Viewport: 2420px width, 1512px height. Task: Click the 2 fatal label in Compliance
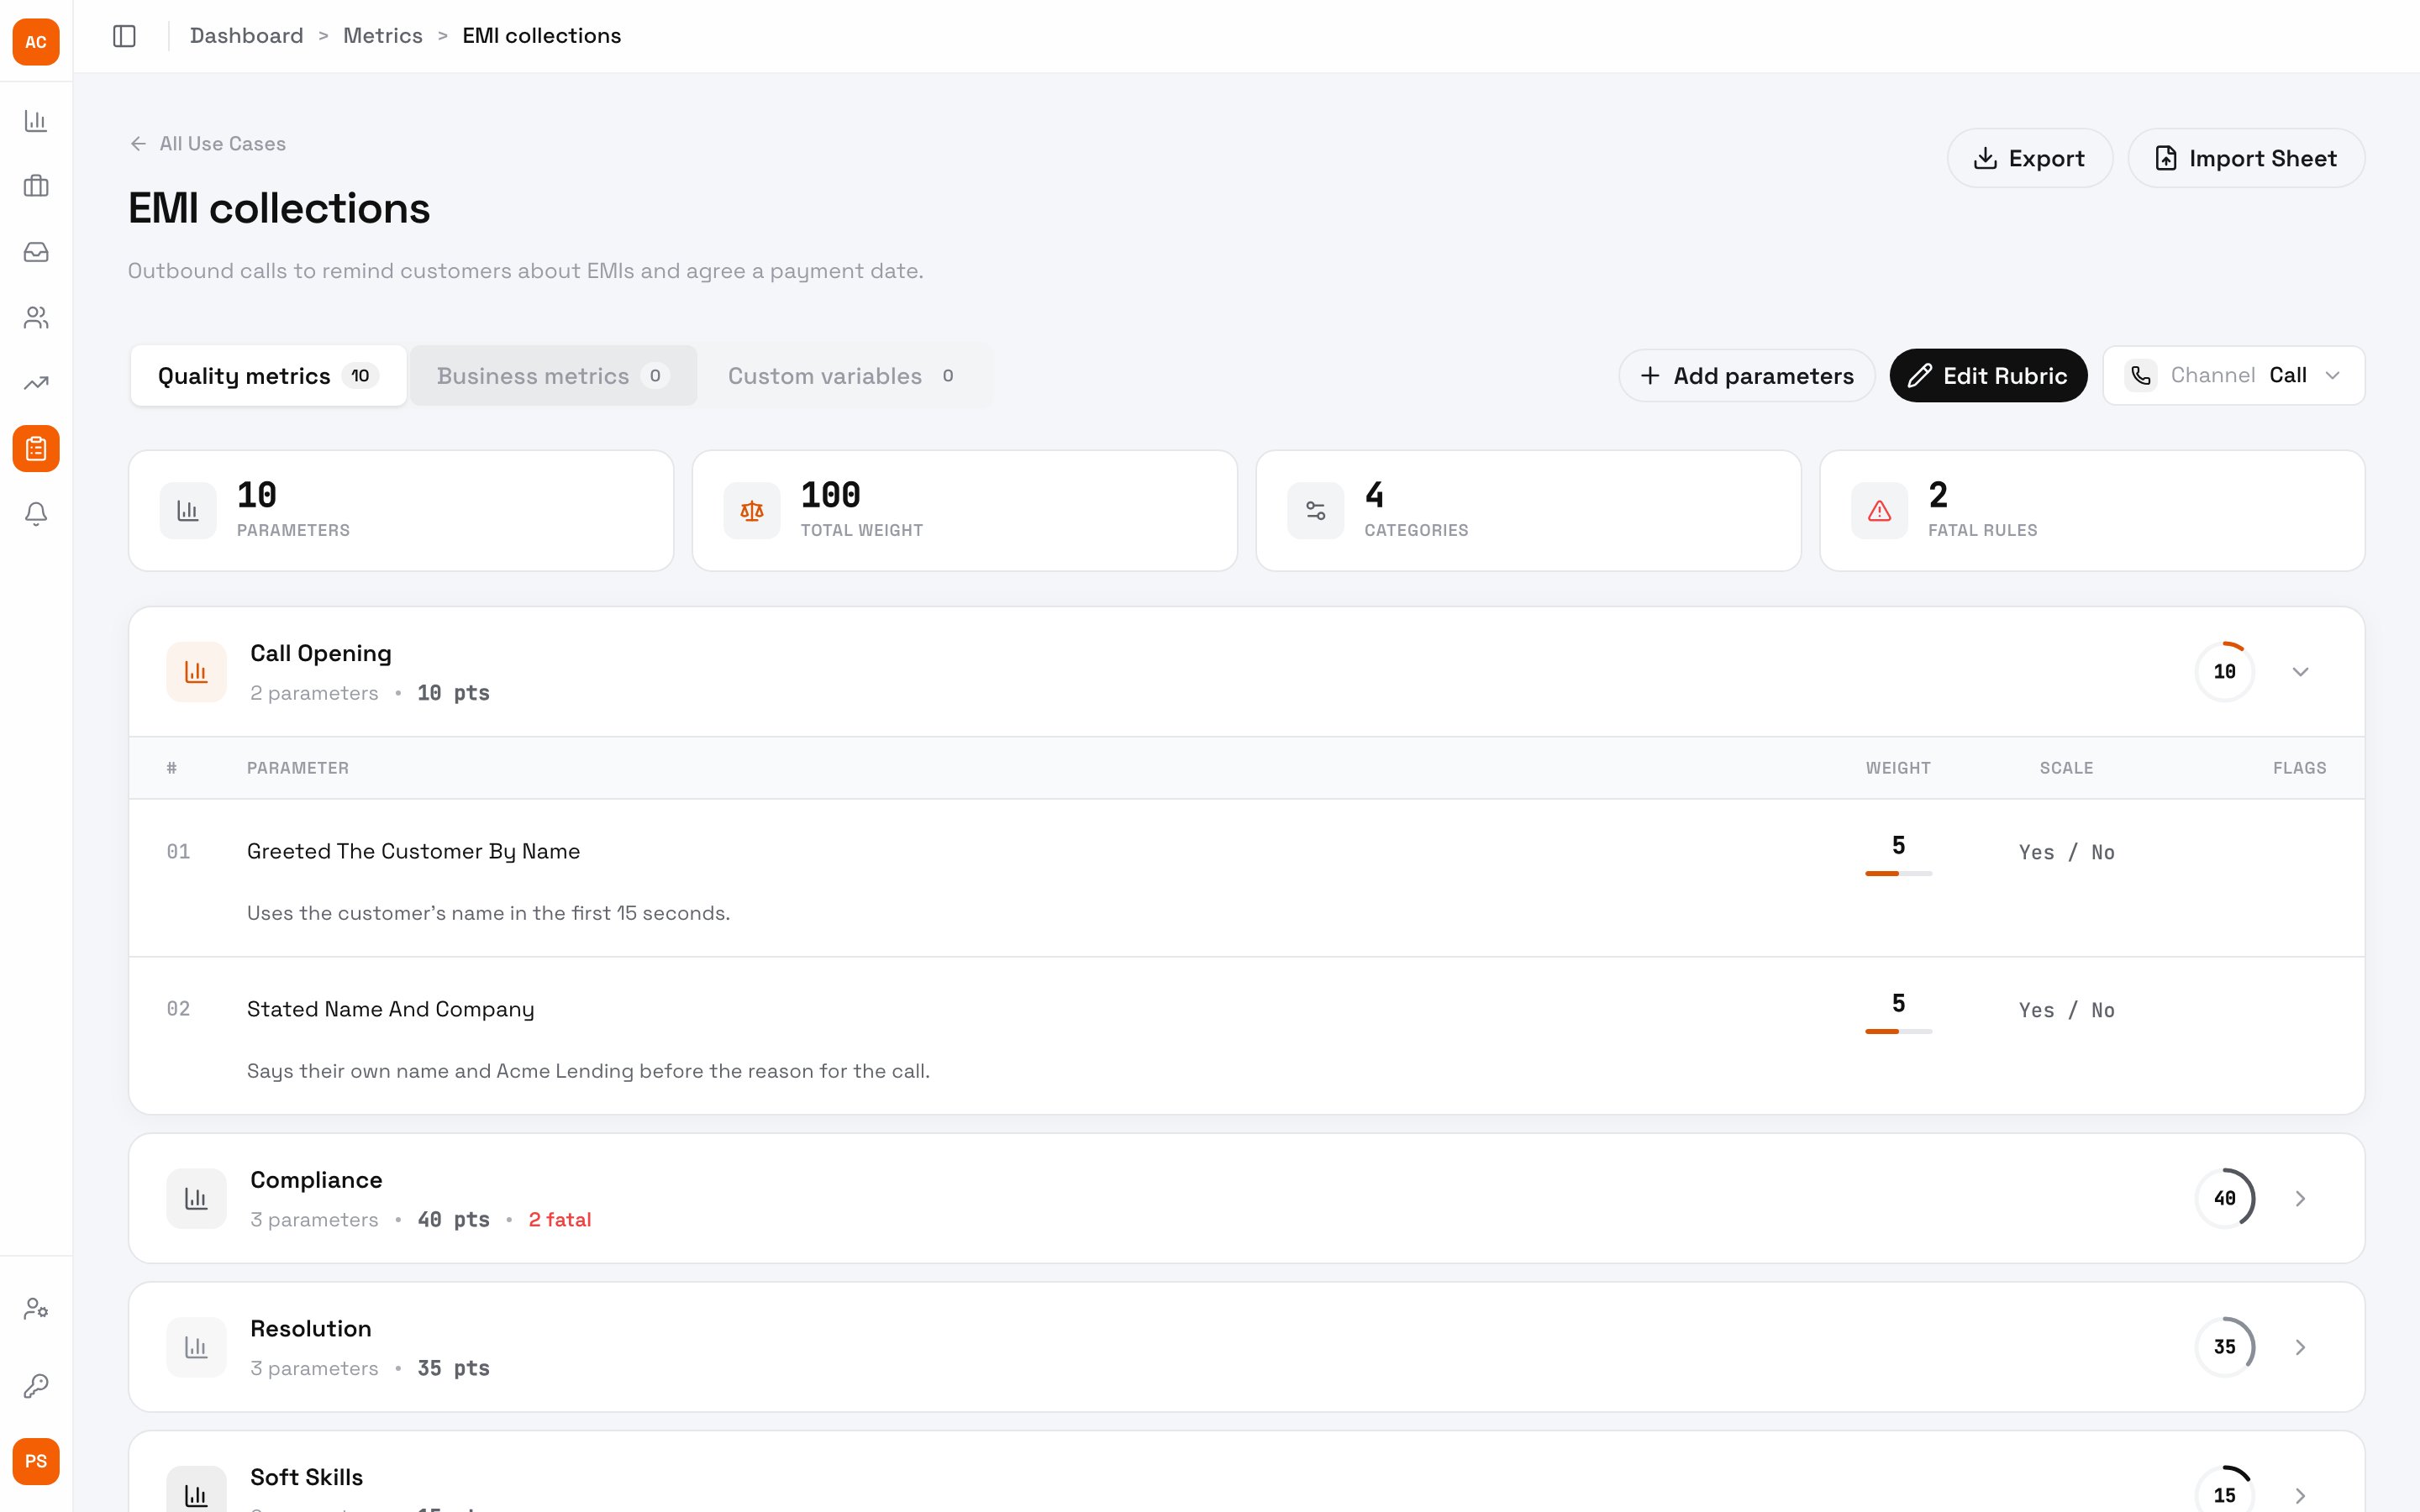[x=560, y=1220]
